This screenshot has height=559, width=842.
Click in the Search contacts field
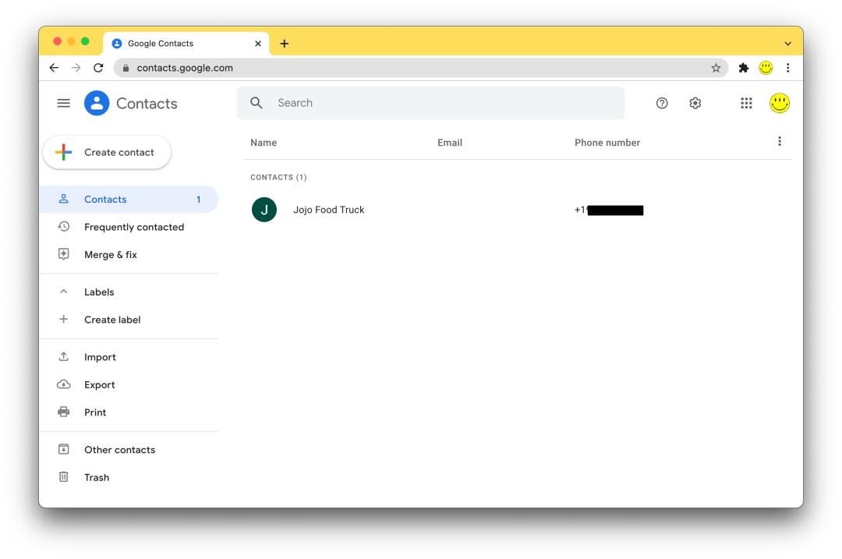pyautogui.click(x=430, y=103)
